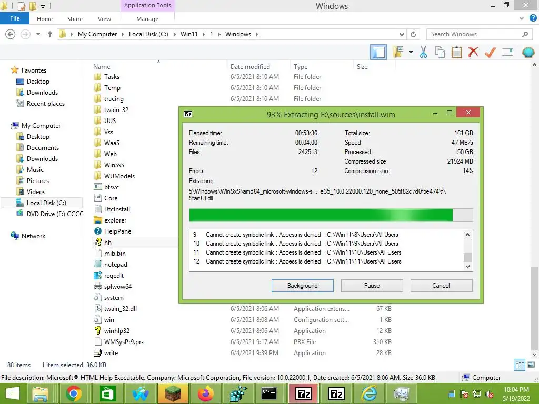Viewport: 539px width, 404px height.
Task: Select the explorer file icon
Action: pos(98,220)
